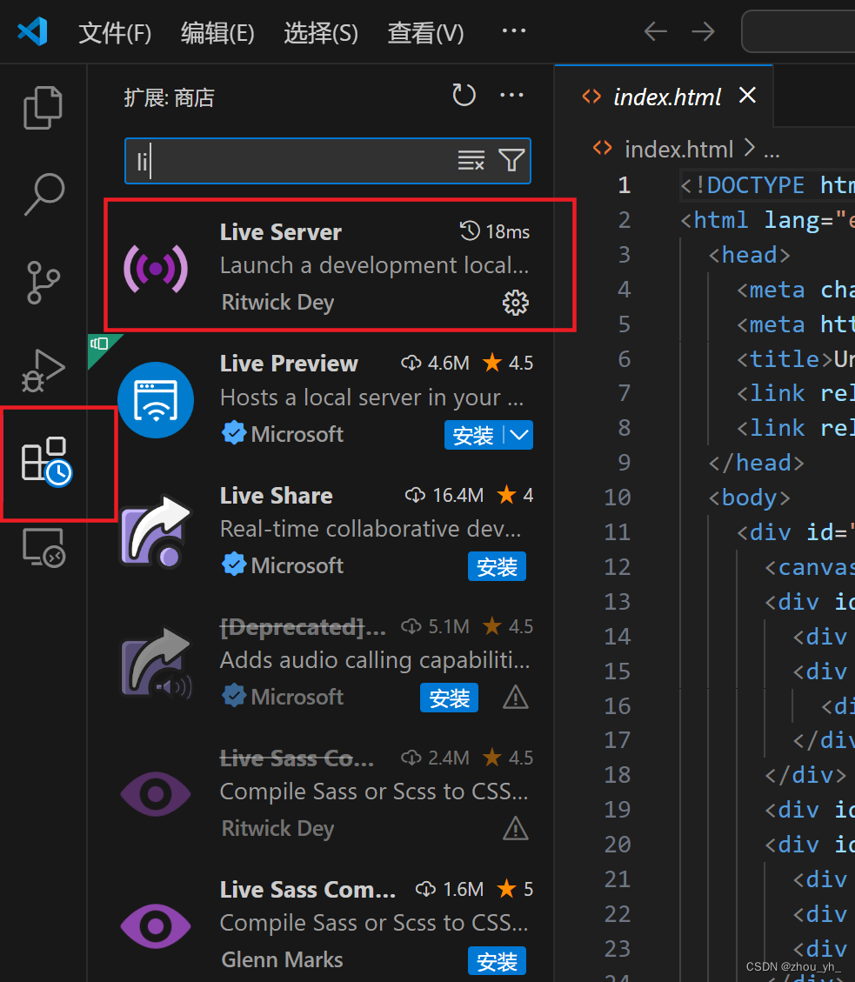
Task: Click line number 1 in editor gutter
Action: tap(624, 184)
